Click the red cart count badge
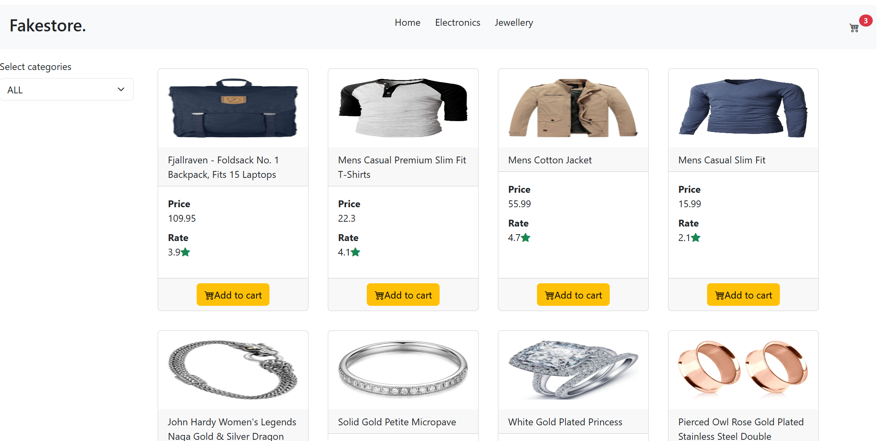 pos(866,21)
